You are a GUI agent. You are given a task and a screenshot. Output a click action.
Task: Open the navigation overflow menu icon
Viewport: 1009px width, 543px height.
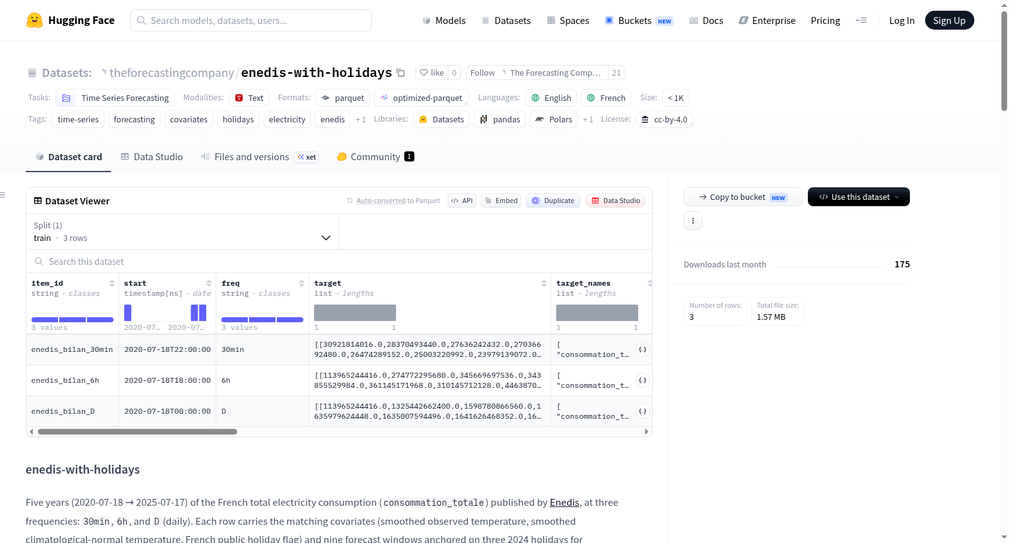[861, 20]
